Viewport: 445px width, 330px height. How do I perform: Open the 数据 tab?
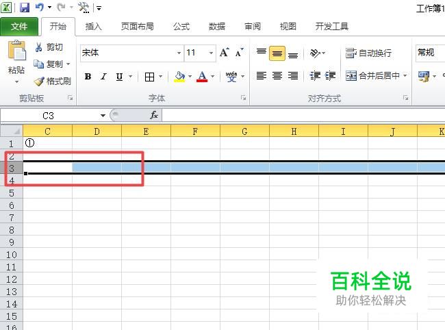tap(217, 27)
